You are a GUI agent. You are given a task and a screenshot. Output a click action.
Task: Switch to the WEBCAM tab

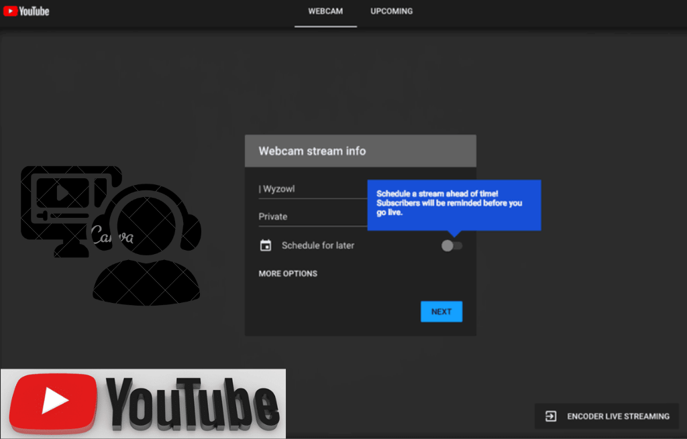click(325, 11)
